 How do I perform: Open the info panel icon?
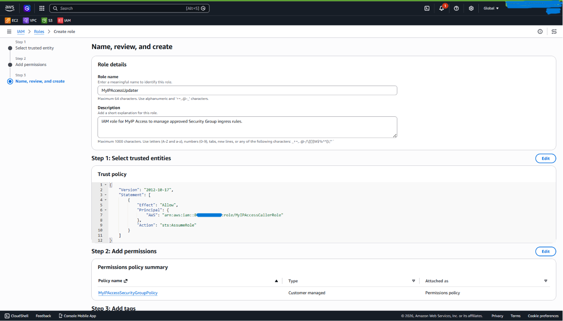pos(540,32)
